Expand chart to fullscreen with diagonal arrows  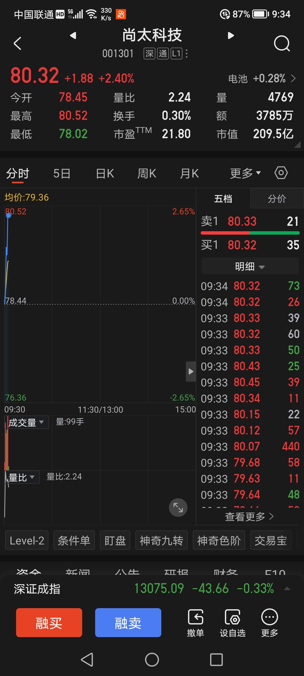click(178, 508)
